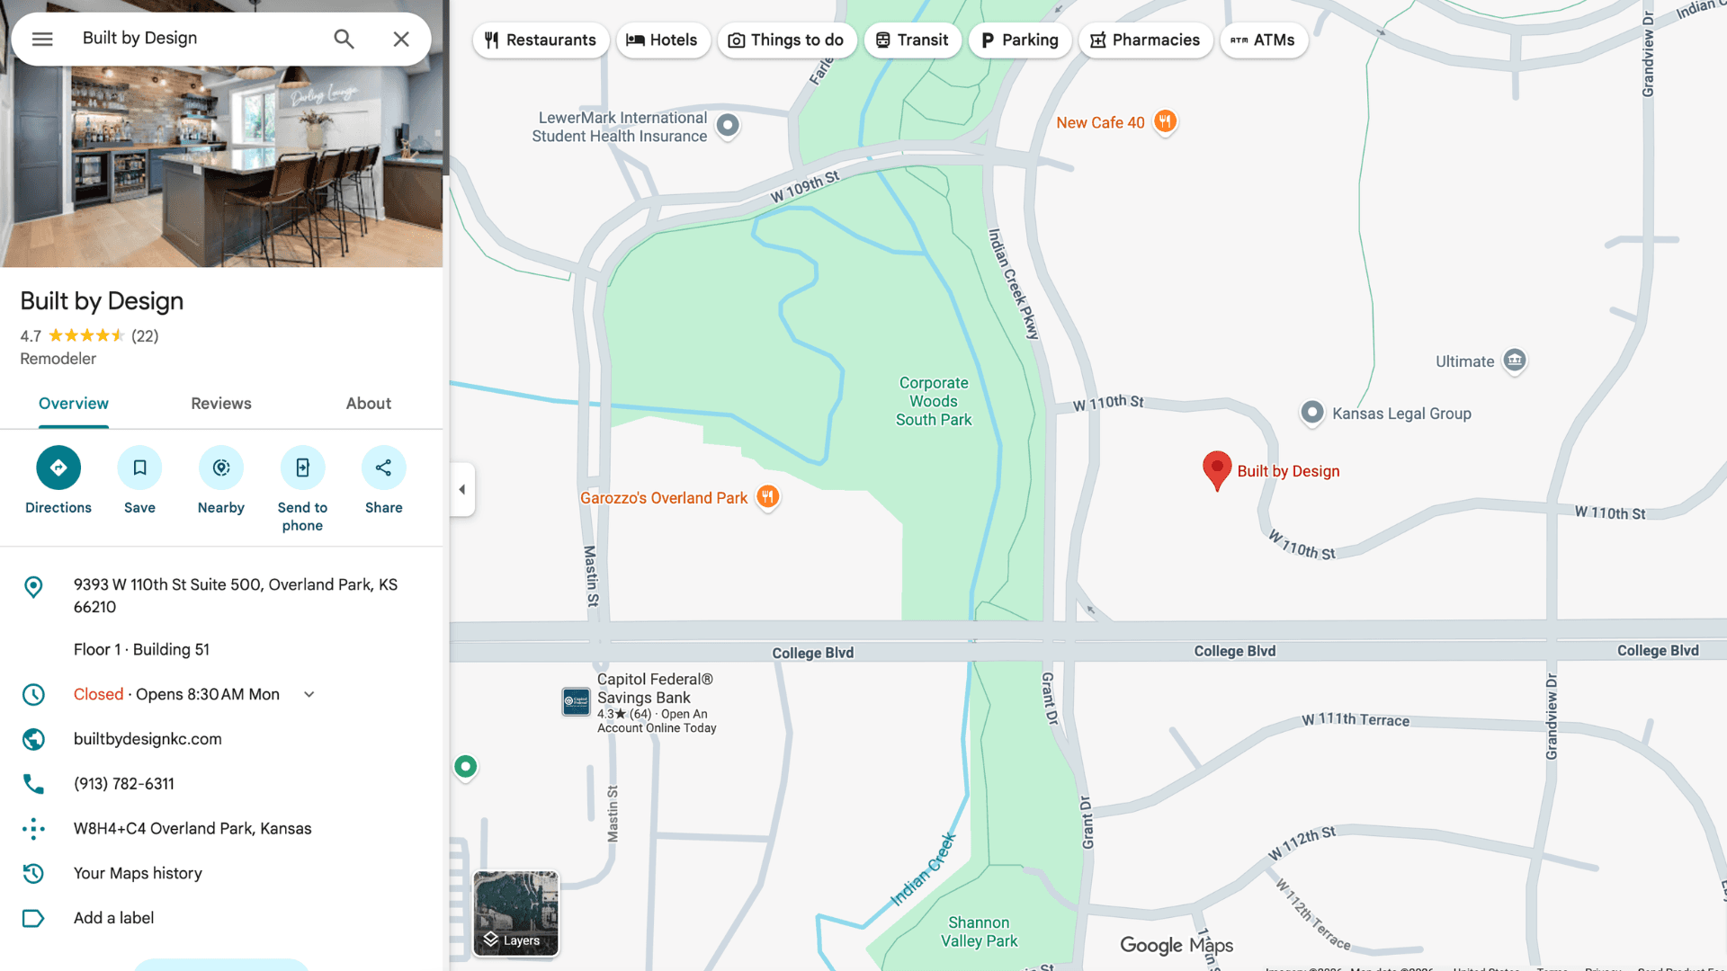The width and height of the screenshot is (1727, 971).
Task: Click Capitol Federal Savings Bank marker
Action: (576, 701)
